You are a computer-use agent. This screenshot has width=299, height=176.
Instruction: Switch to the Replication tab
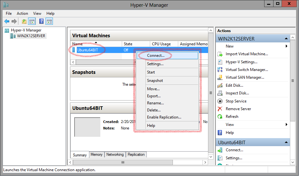coord(136,154)
